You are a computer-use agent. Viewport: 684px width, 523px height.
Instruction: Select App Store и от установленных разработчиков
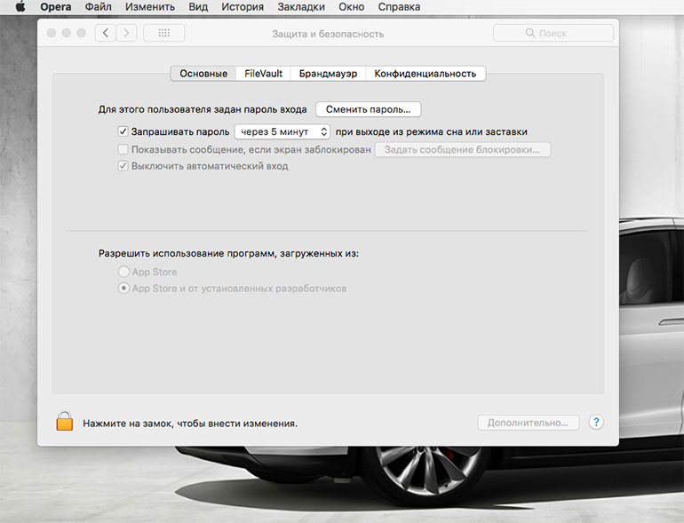coord(123,288)
